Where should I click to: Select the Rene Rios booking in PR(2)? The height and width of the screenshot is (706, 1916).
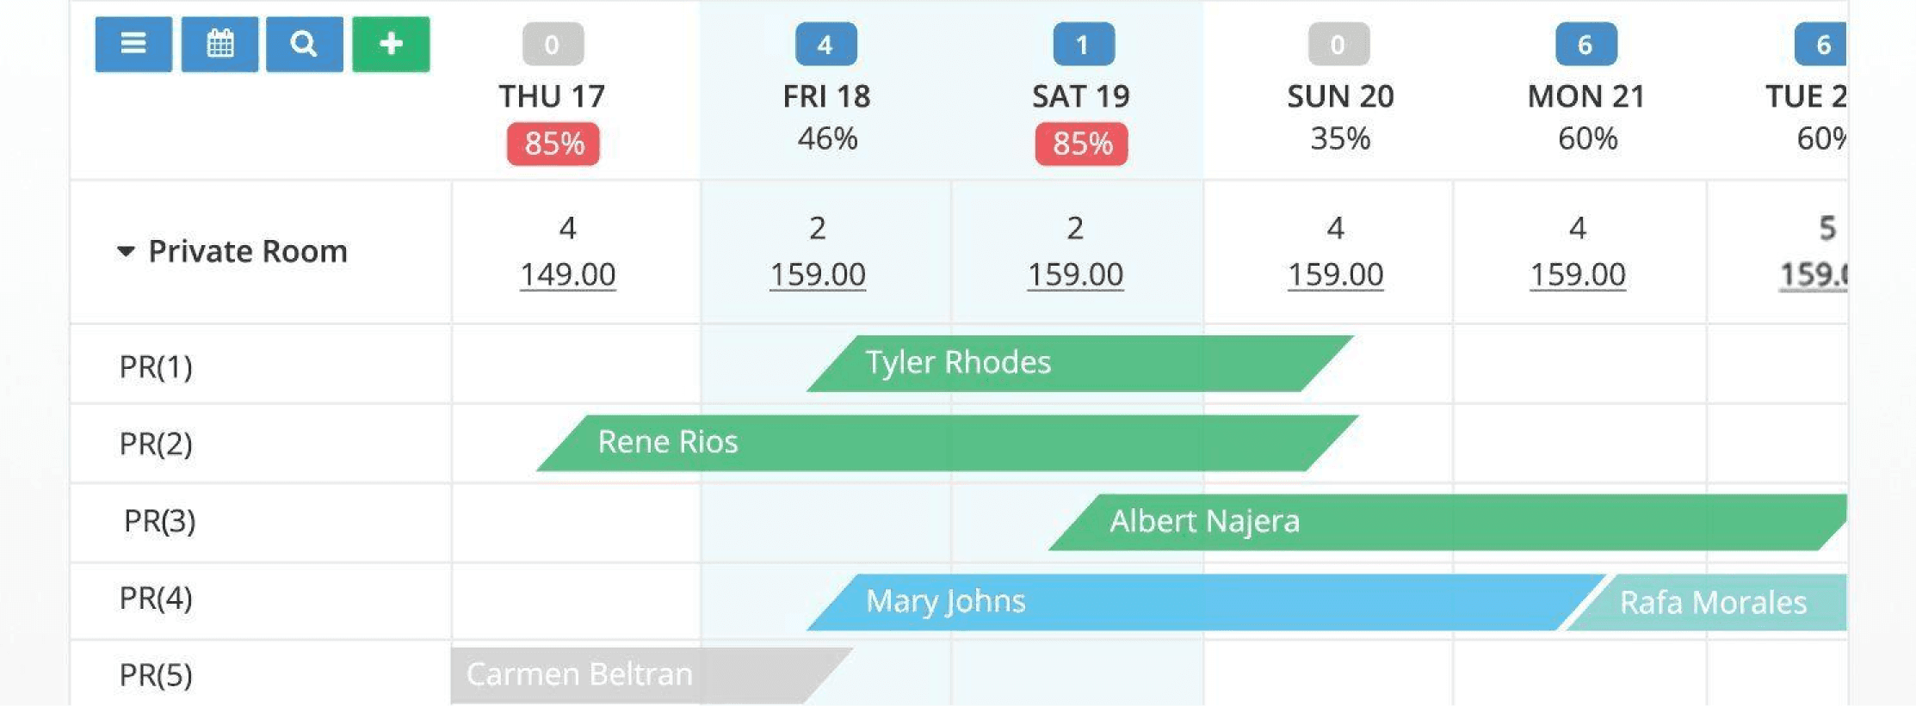[947, 443]
